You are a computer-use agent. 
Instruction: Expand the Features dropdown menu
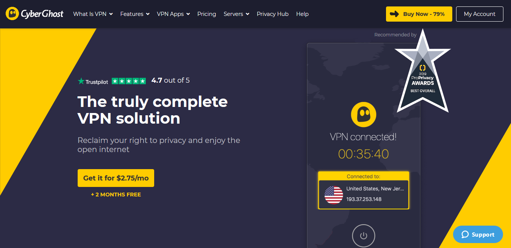point(134,14)
